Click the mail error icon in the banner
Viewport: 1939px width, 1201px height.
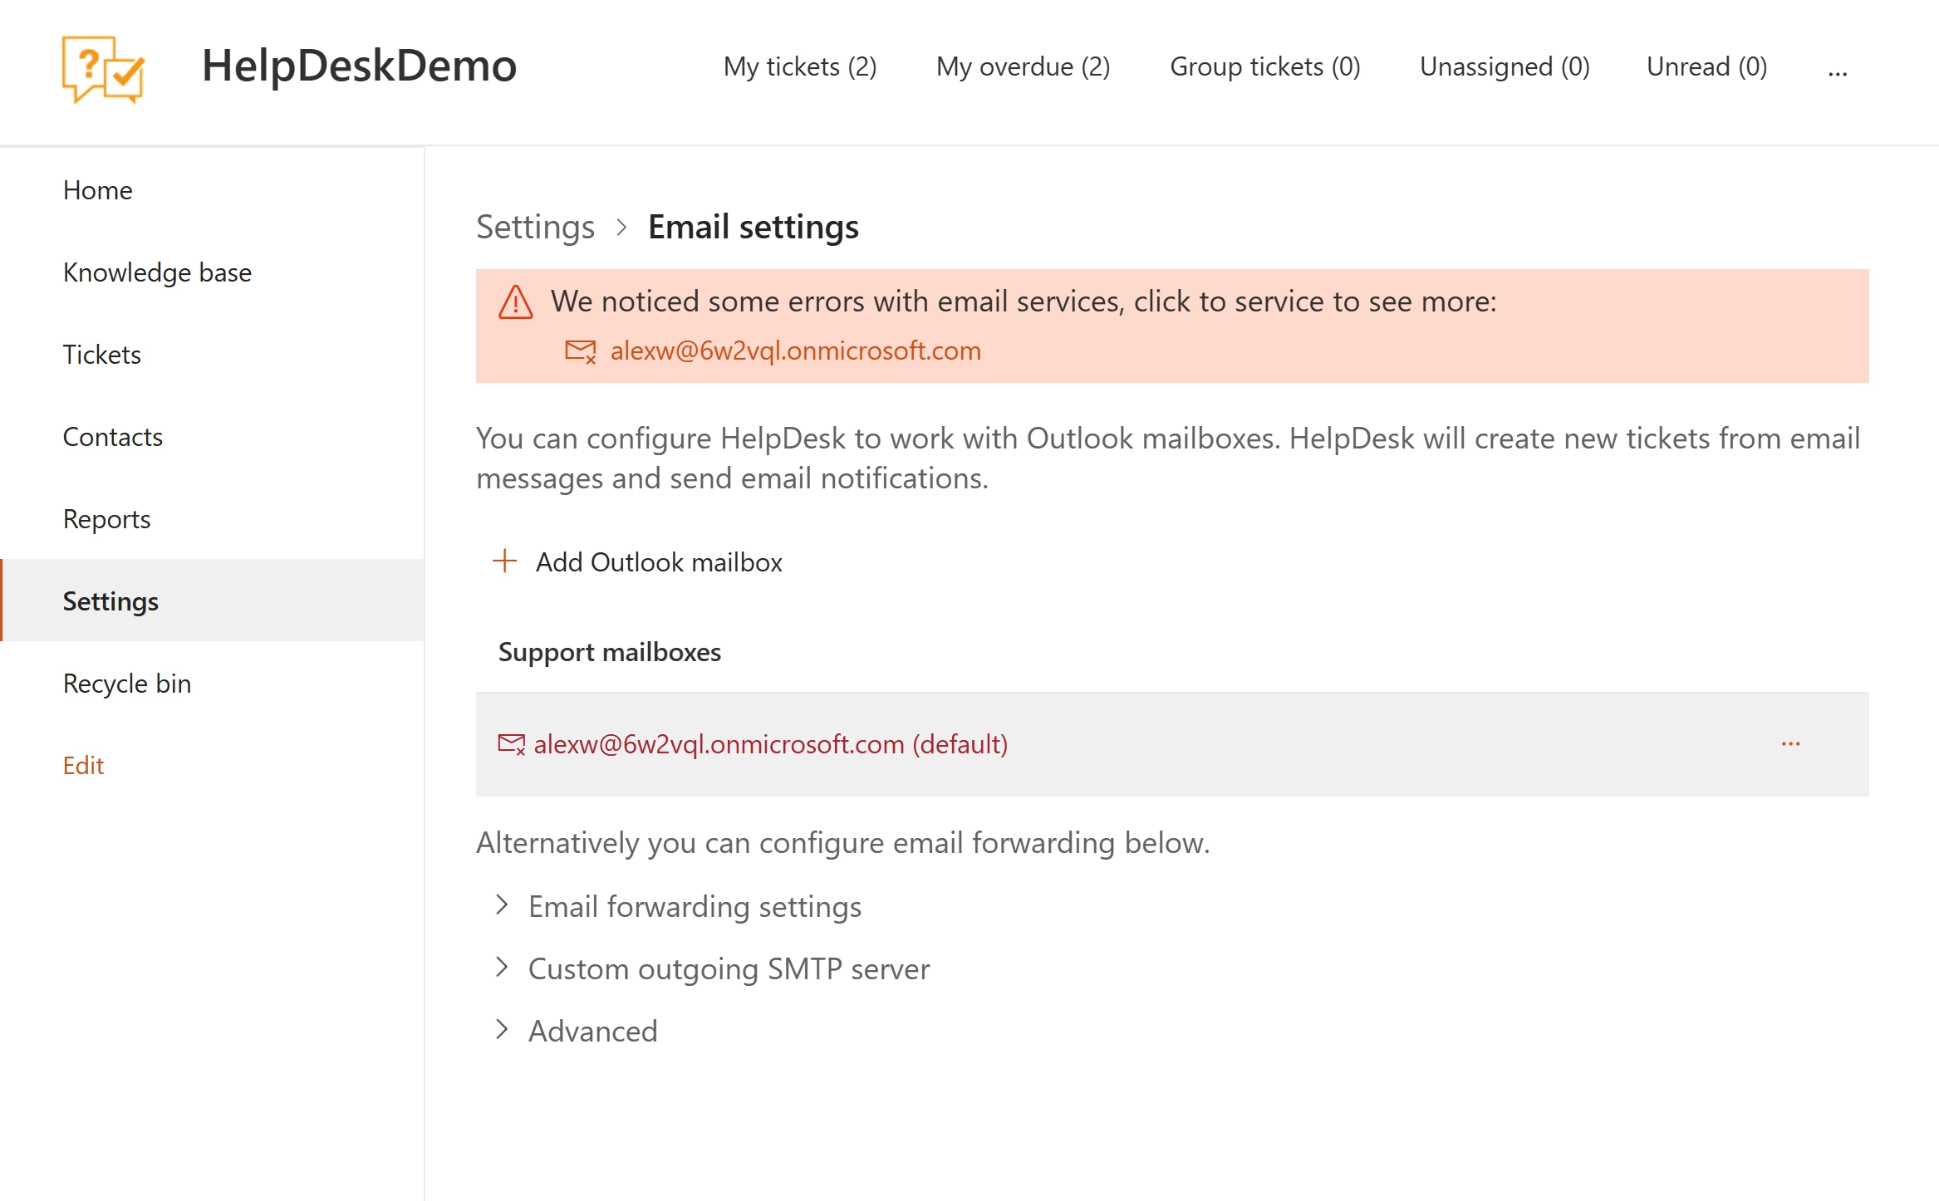tap(581, 351)
